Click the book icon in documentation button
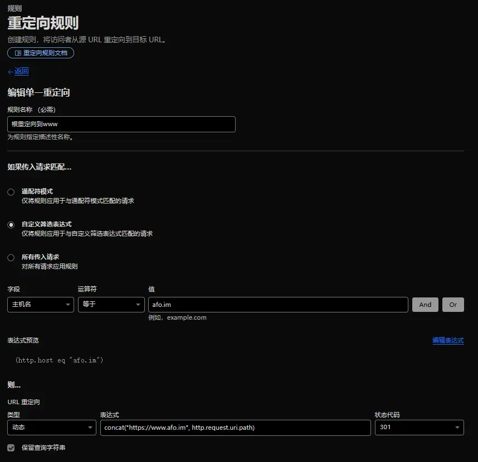The width and height of the screenshot is (478, 462). click(18, 53)
